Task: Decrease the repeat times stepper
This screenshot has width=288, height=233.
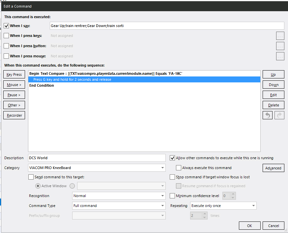Action: (205, 218)
